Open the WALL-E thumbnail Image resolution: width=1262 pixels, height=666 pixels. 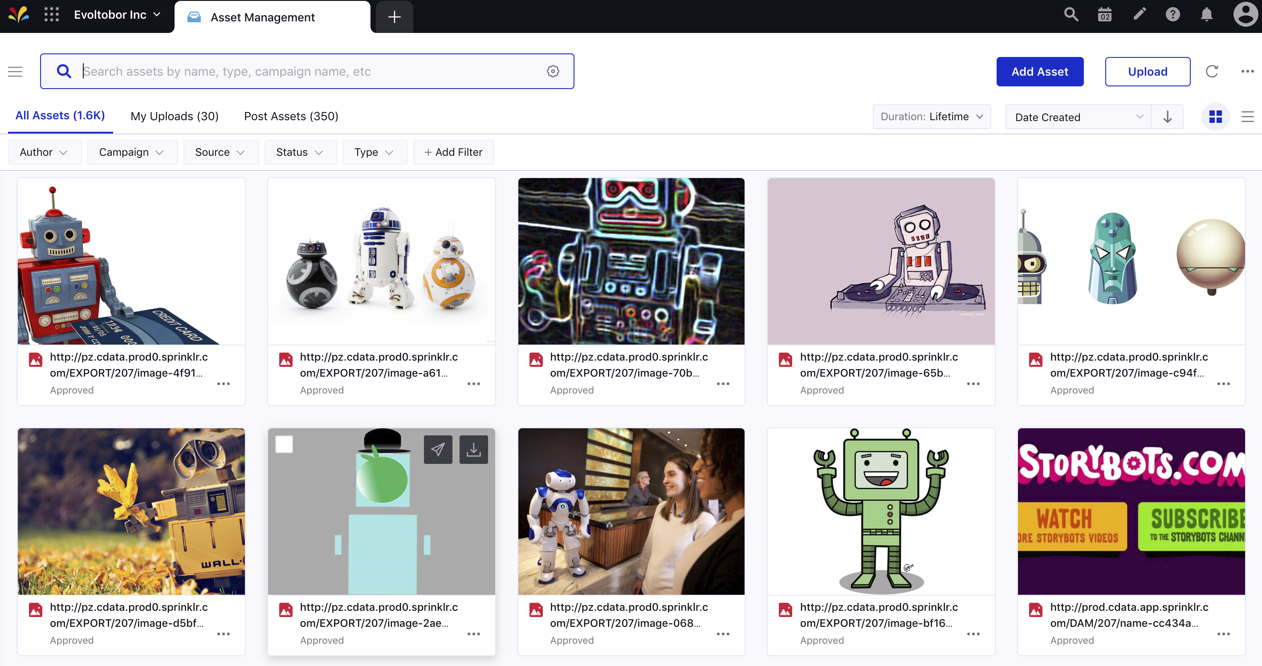coord(131,511)
